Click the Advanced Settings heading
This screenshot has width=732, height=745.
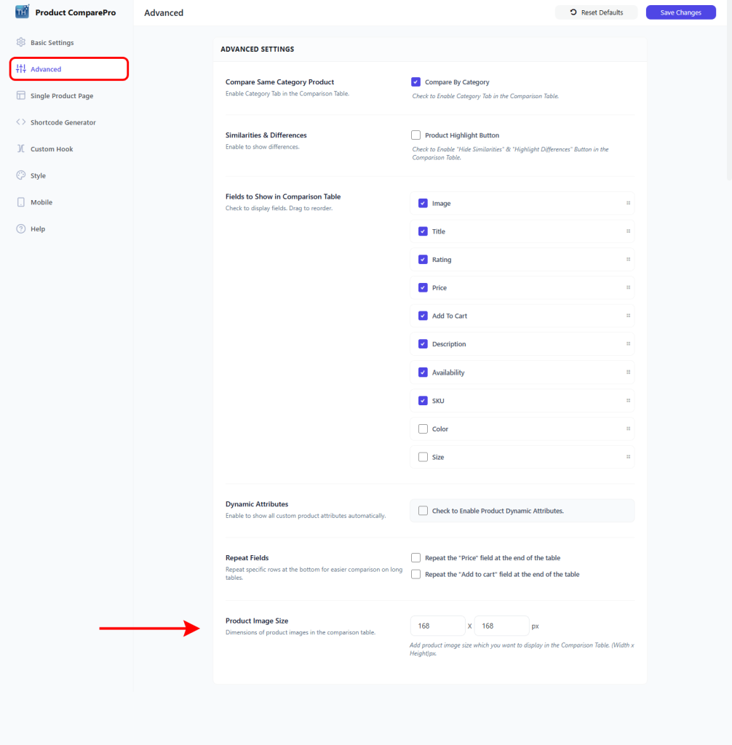point(257,49)
